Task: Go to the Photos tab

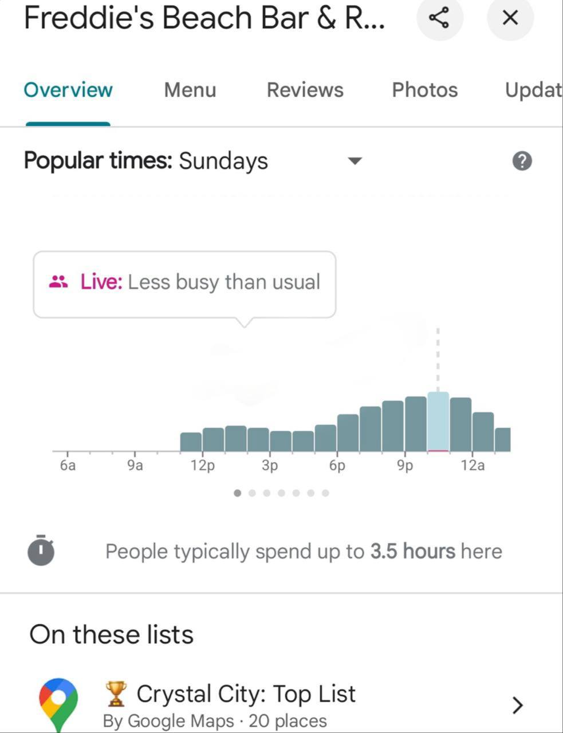Action: (x=424, y=90)
